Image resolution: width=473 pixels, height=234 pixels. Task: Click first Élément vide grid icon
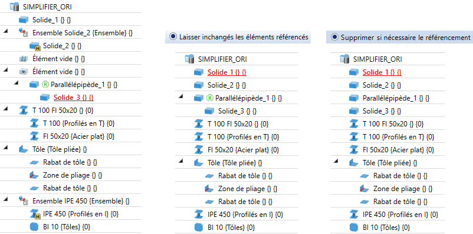23,59
